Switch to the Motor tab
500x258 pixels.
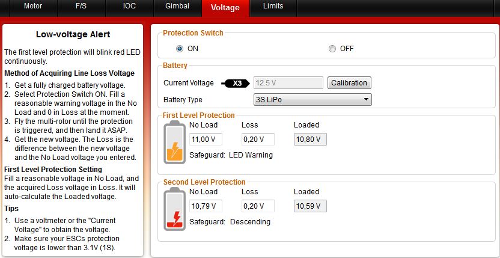tap(33, 7)
